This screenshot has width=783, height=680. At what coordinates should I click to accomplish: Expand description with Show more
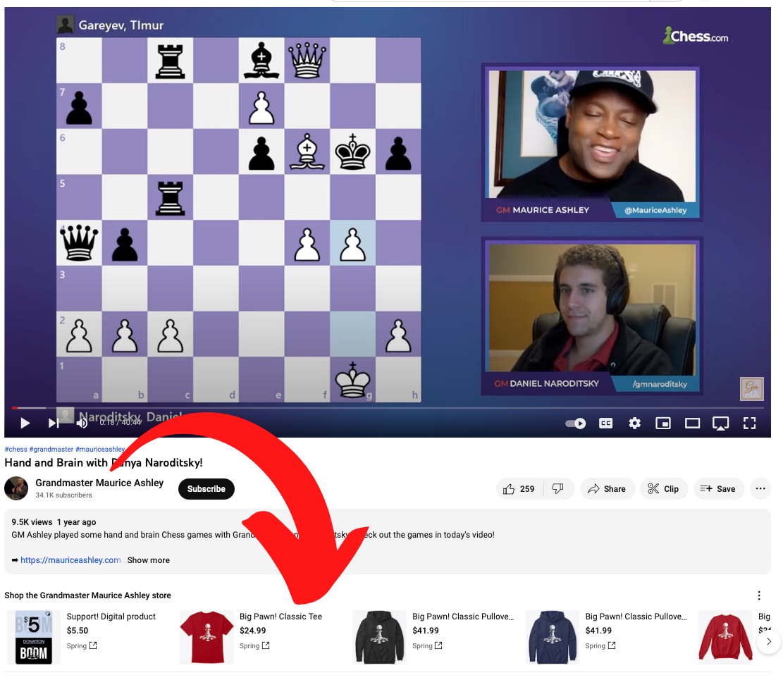click(148, 560)
